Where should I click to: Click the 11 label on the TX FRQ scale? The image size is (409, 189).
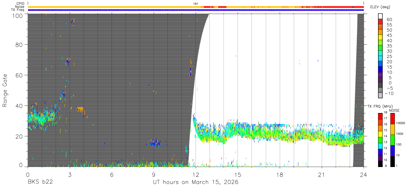click(x=385, y=154)
